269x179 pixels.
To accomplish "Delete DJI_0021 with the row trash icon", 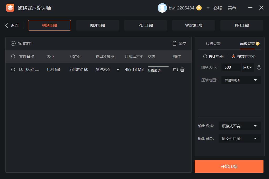I will (182, 69).
